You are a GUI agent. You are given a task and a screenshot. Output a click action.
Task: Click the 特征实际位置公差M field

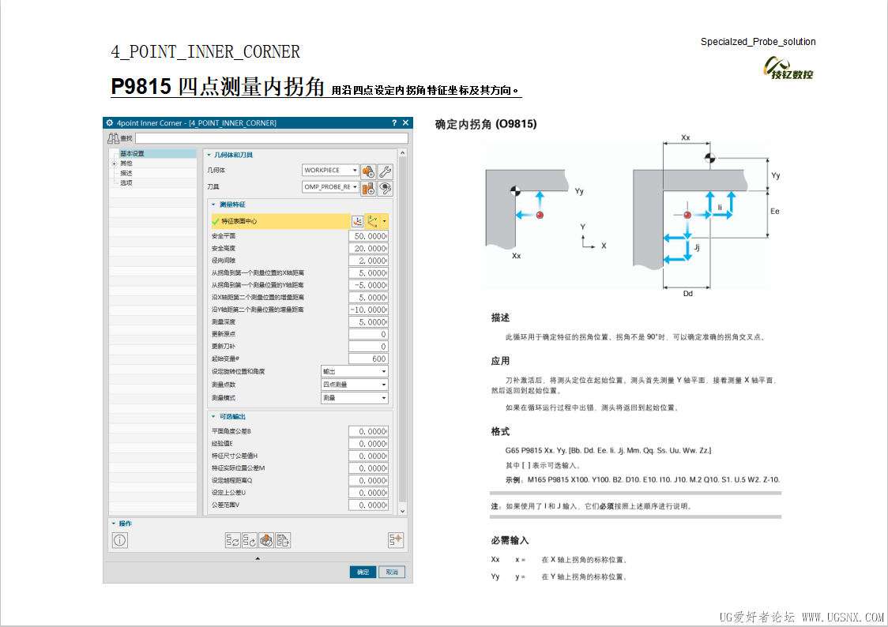pyautogui.click(x=369, y=468)
